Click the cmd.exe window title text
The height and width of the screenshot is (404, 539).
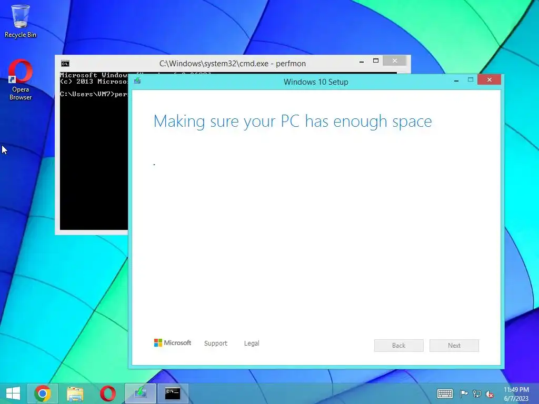point(232,64)
